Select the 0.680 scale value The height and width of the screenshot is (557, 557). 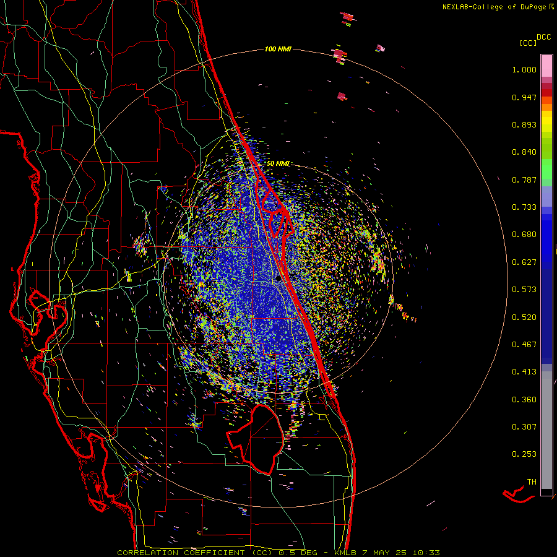524,235
